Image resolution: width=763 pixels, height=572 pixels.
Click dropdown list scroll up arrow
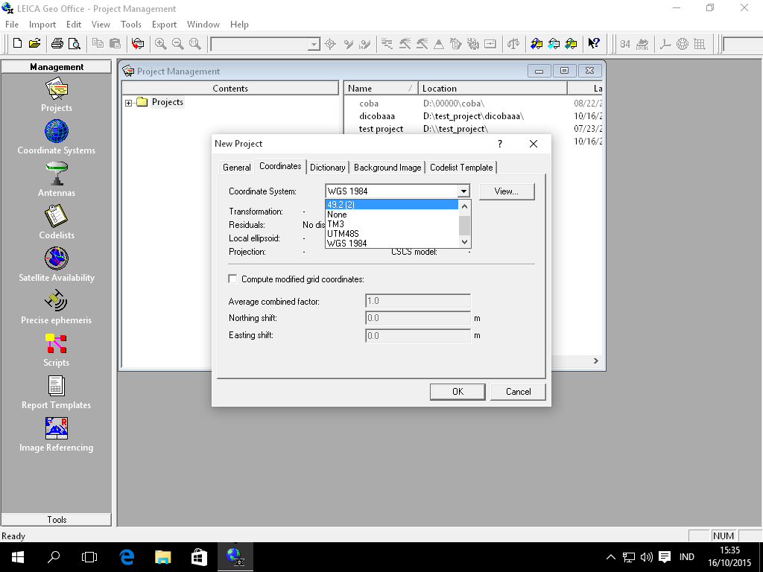coord(464,206)
